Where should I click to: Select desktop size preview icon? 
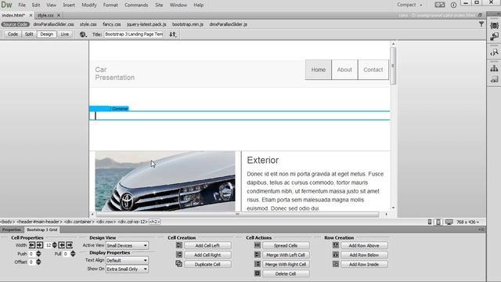(x=449, y=222)
